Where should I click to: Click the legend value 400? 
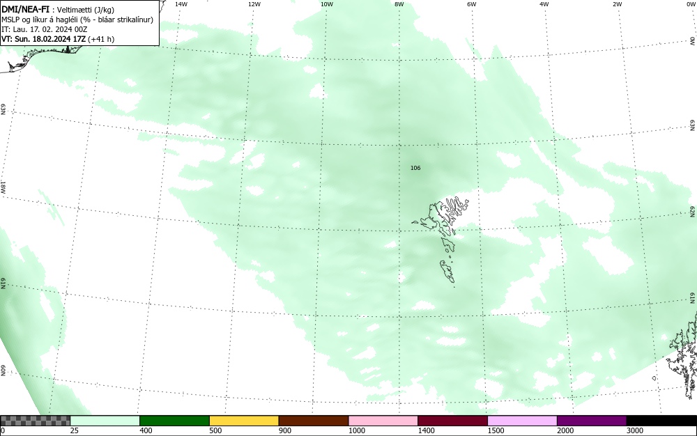point(146,430)
